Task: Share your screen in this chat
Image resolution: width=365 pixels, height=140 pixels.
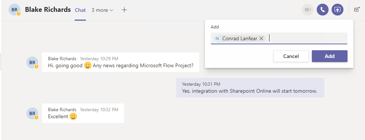Action: 337,10
